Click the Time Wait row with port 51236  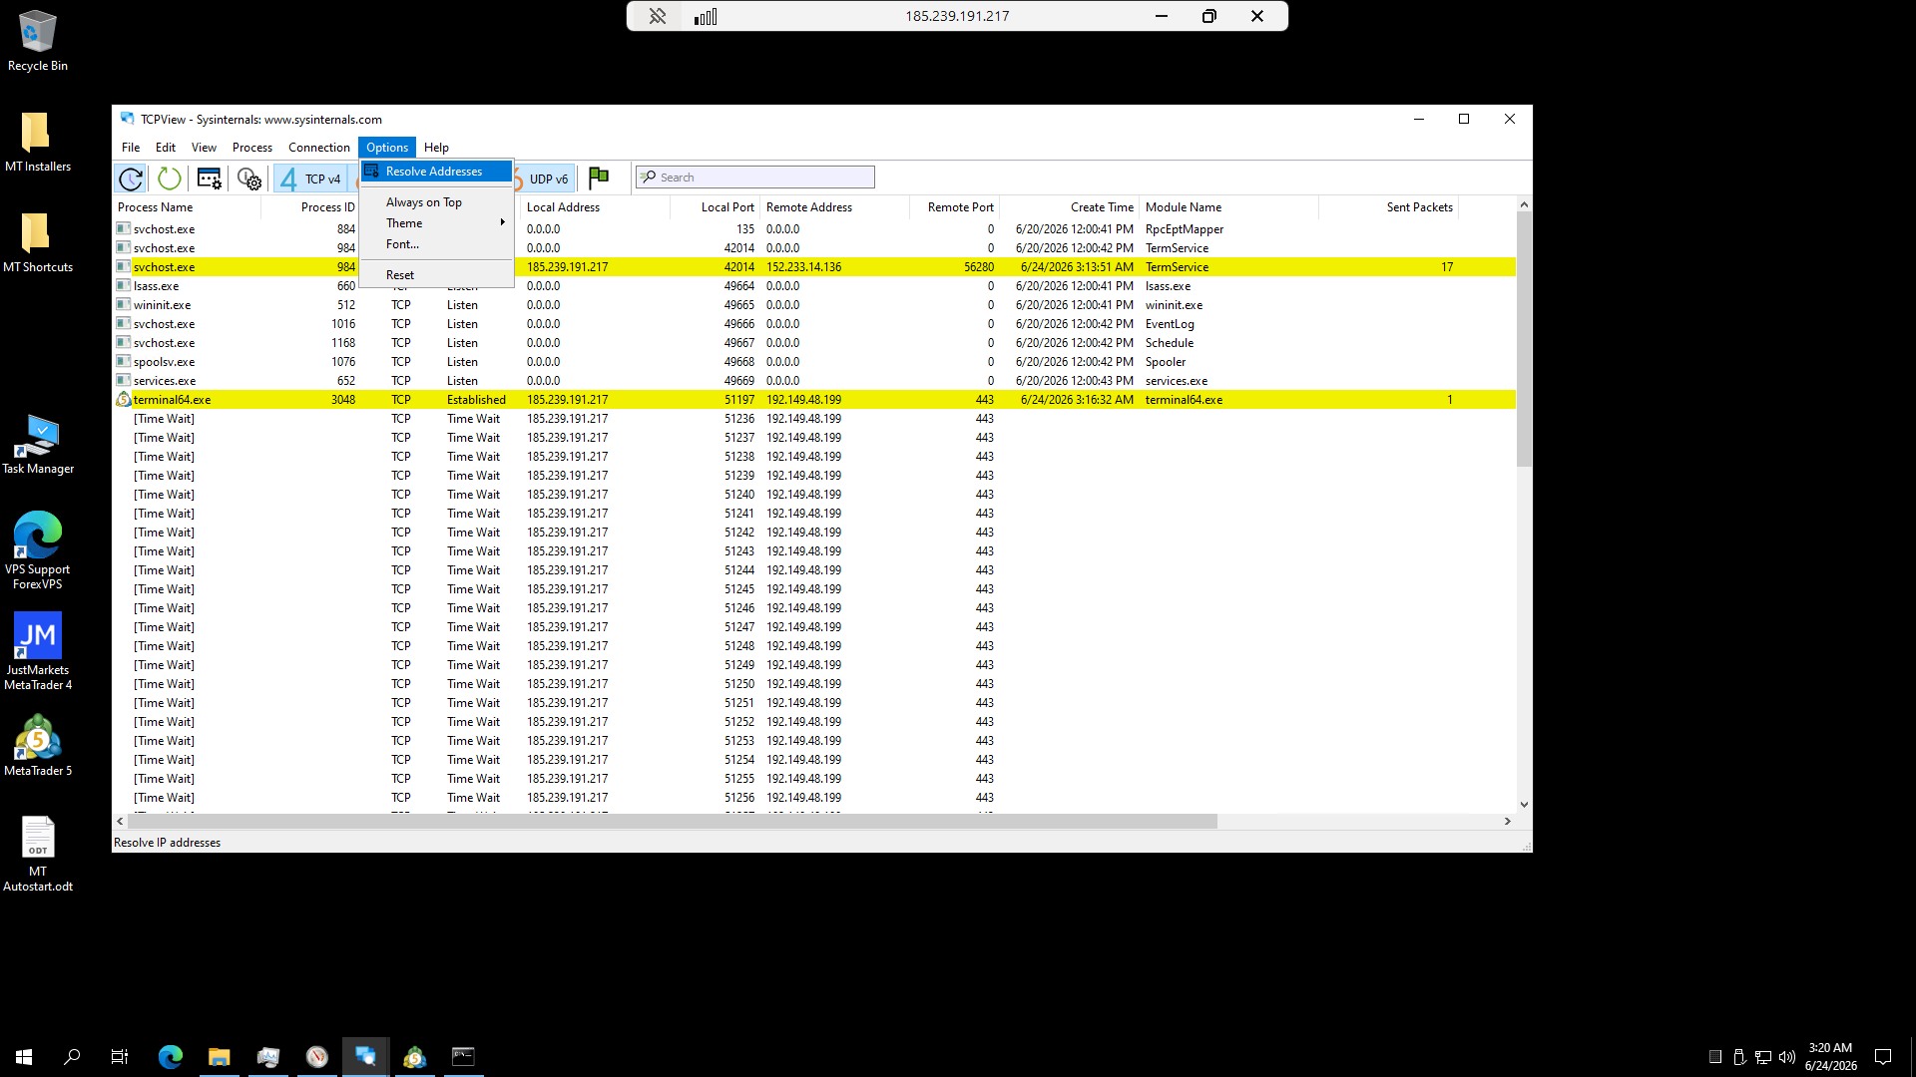(x=814, y=419)
